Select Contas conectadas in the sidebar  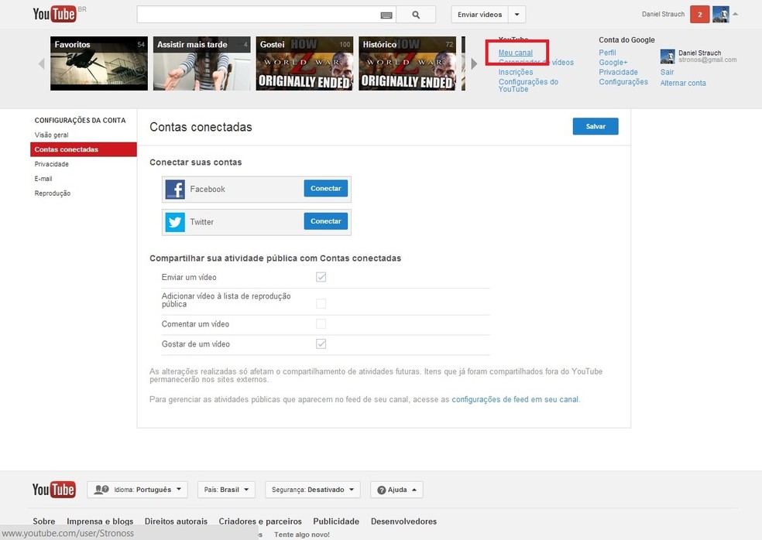(x=84, y=149)
